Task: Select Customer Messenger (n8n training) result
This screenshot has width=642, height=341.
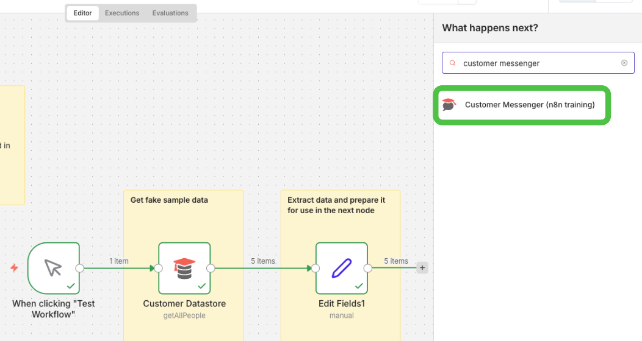Action: click(522, 105)
